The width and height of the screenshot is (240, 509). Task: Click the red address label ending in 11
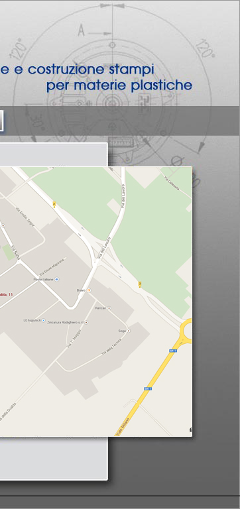[x=7, y=294]
